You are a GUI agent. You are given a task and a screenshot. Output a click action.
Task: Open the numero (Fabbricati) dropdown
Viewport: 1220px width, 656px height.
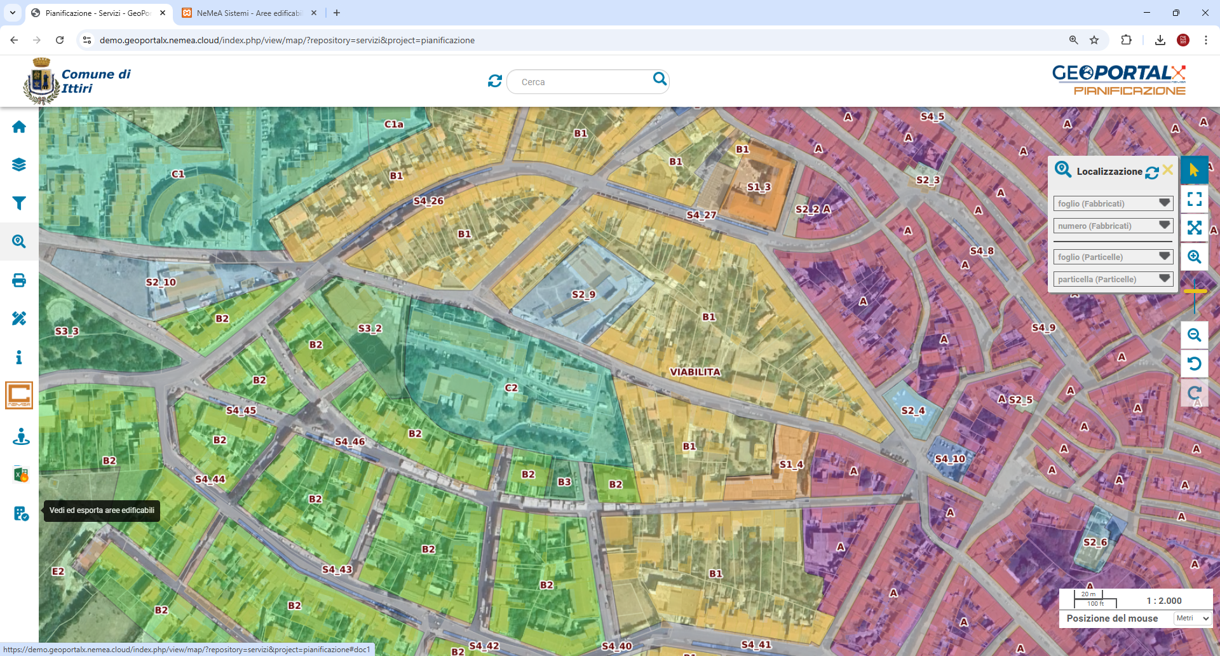(1113, 226)
